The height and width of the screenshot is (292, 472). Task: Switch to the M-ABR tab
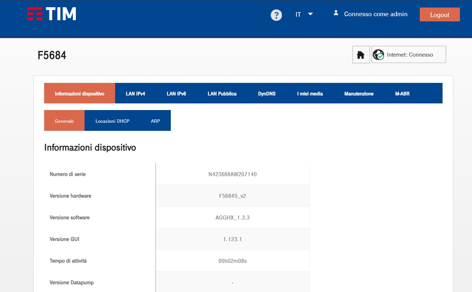pyautogui.click(x=402, y=94)
